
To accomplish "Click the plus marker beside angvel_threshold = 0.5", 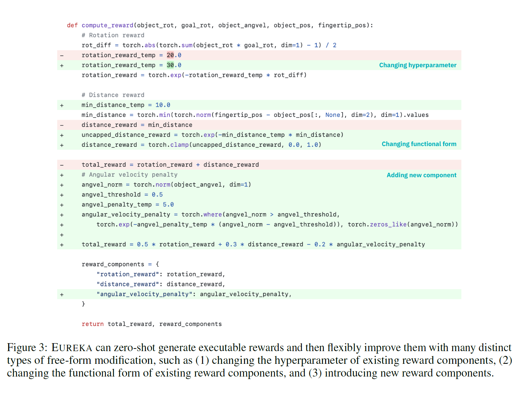I will click(x=62, y=195).
